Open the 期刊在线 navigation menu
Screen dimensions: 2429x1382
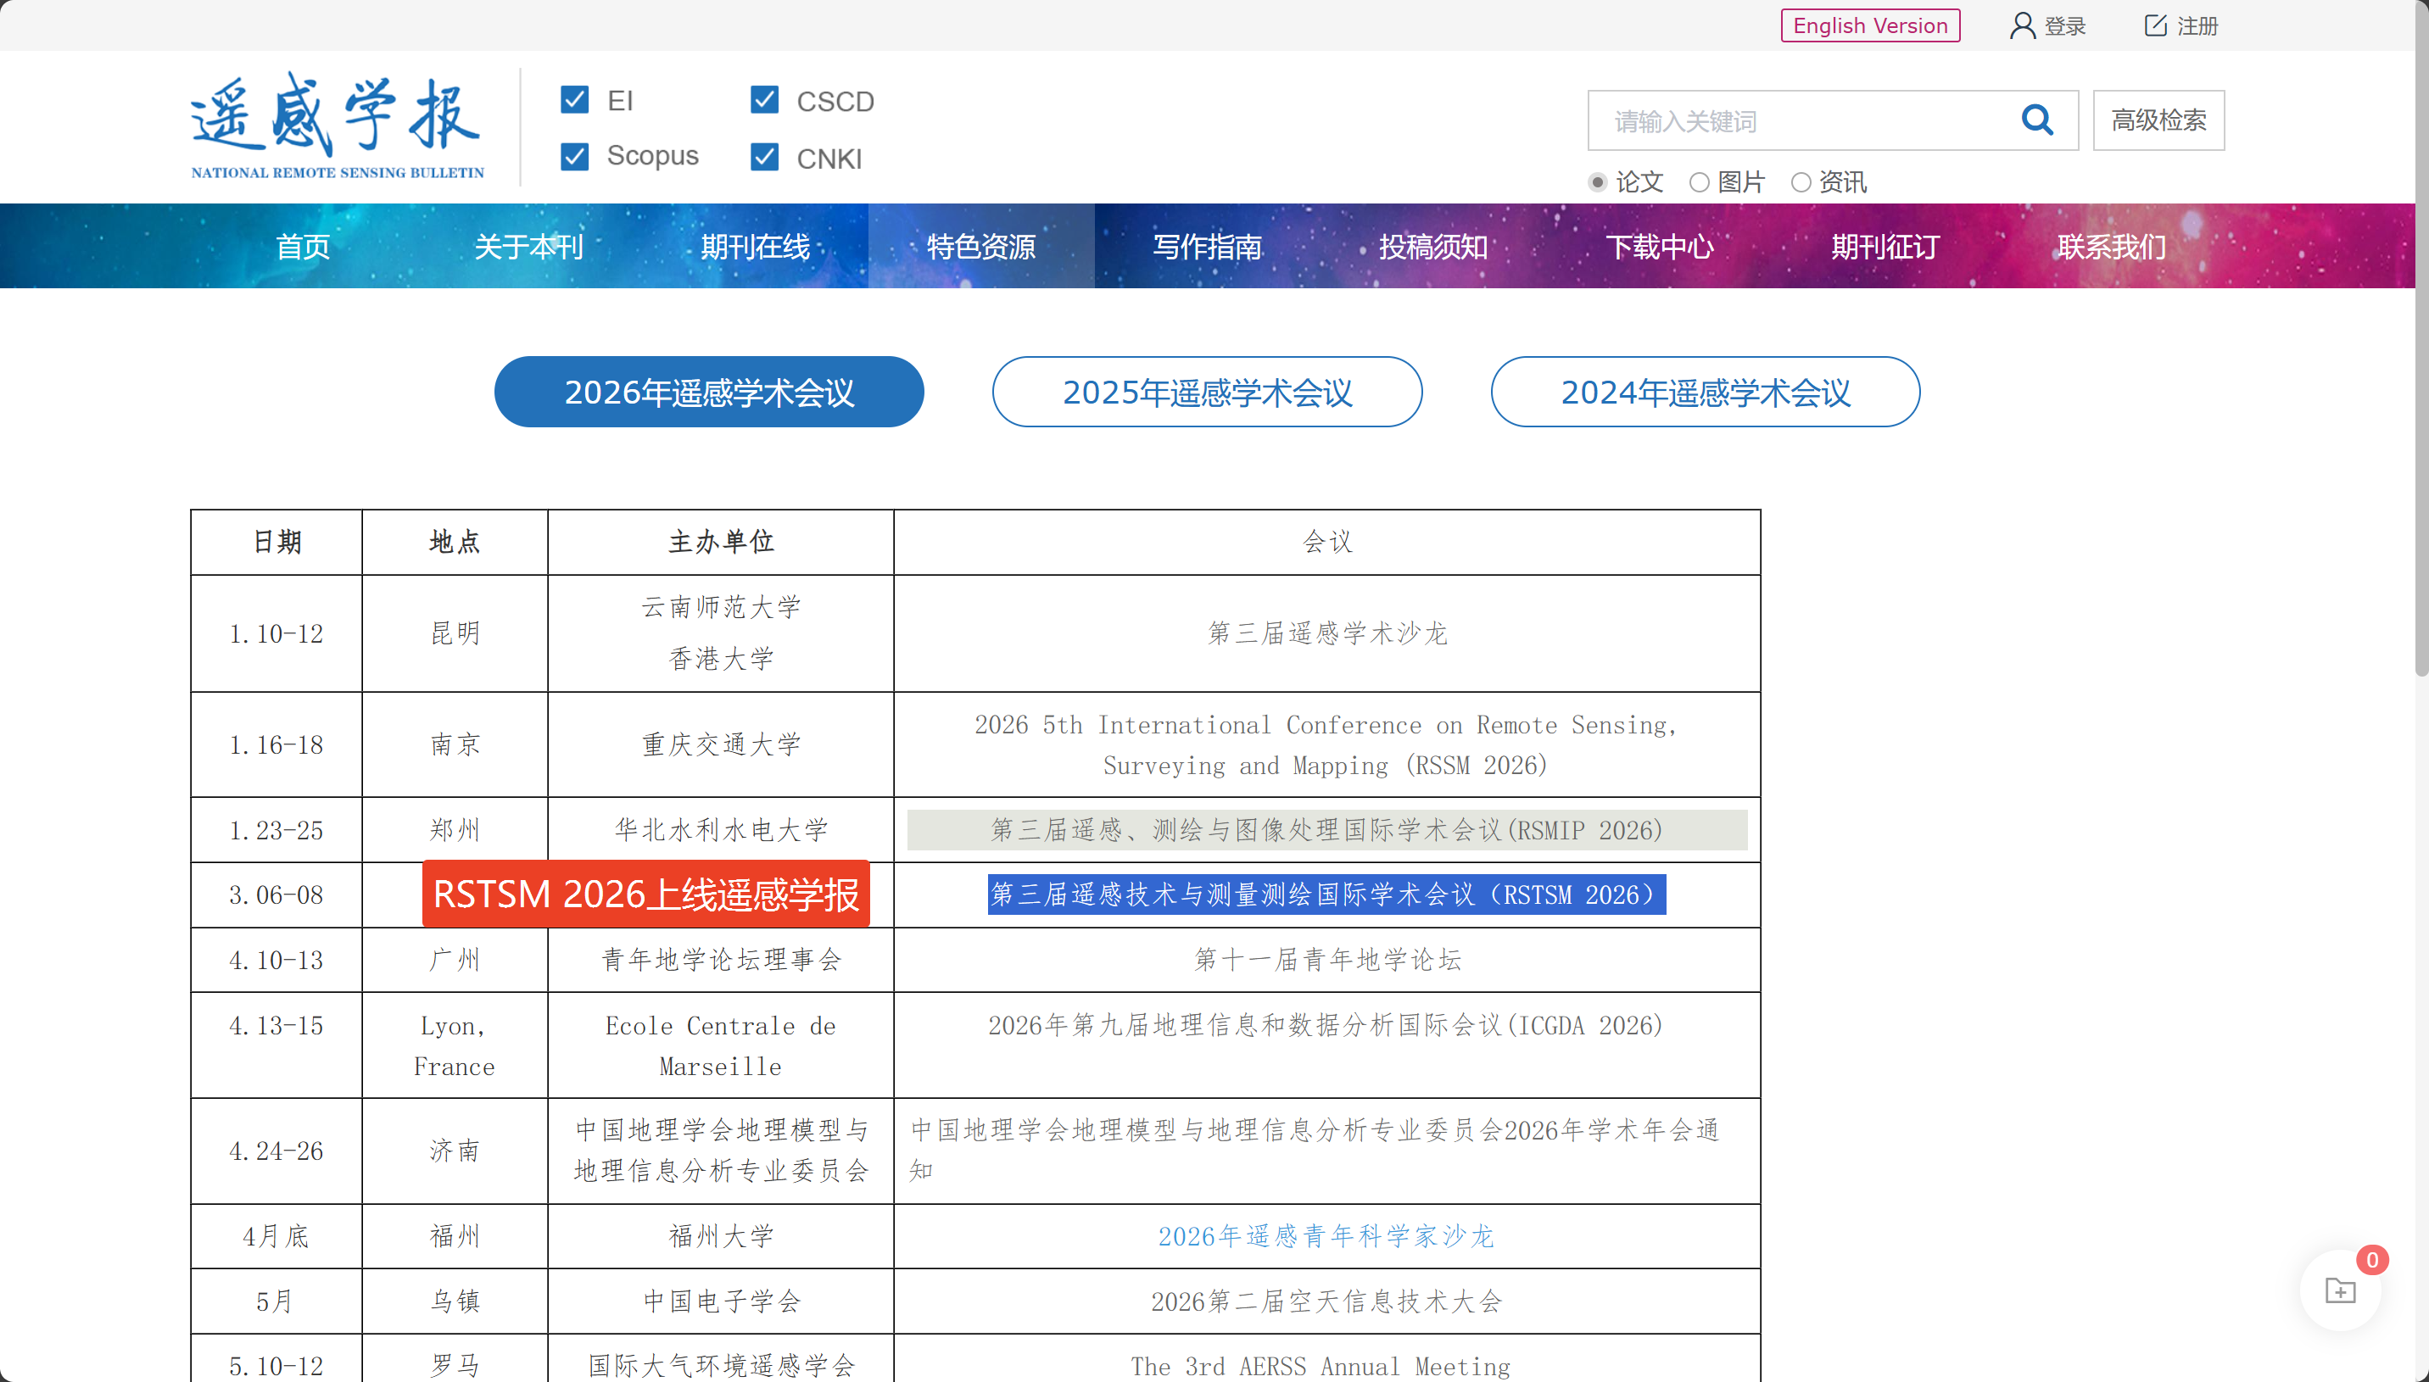click(x=755, y=247)
